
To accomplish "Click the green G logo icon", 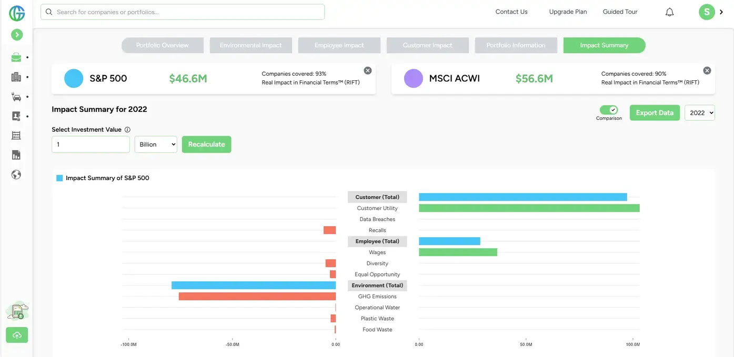I will point(17,13).
